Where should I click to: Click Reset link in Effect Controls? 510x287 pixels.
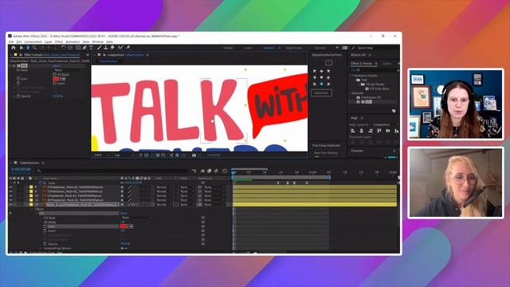pos(57,65)
